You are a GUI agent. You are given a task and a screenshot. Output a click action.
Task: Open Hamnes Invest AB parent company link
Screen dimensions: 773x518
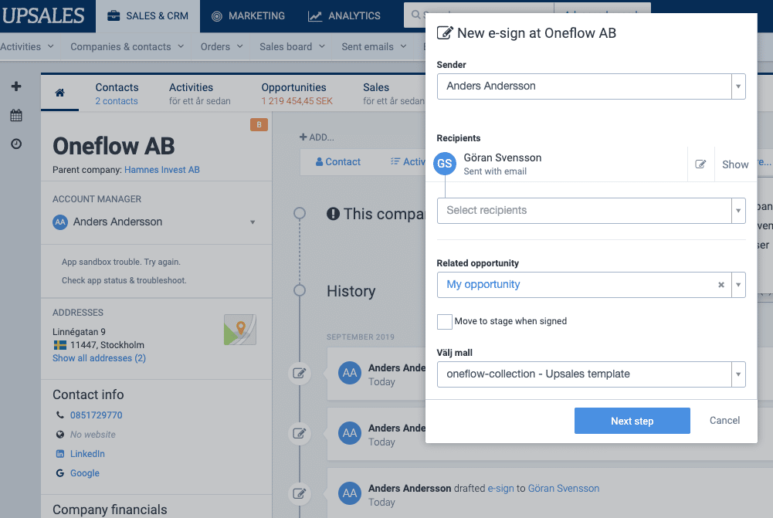pos(161,170)
